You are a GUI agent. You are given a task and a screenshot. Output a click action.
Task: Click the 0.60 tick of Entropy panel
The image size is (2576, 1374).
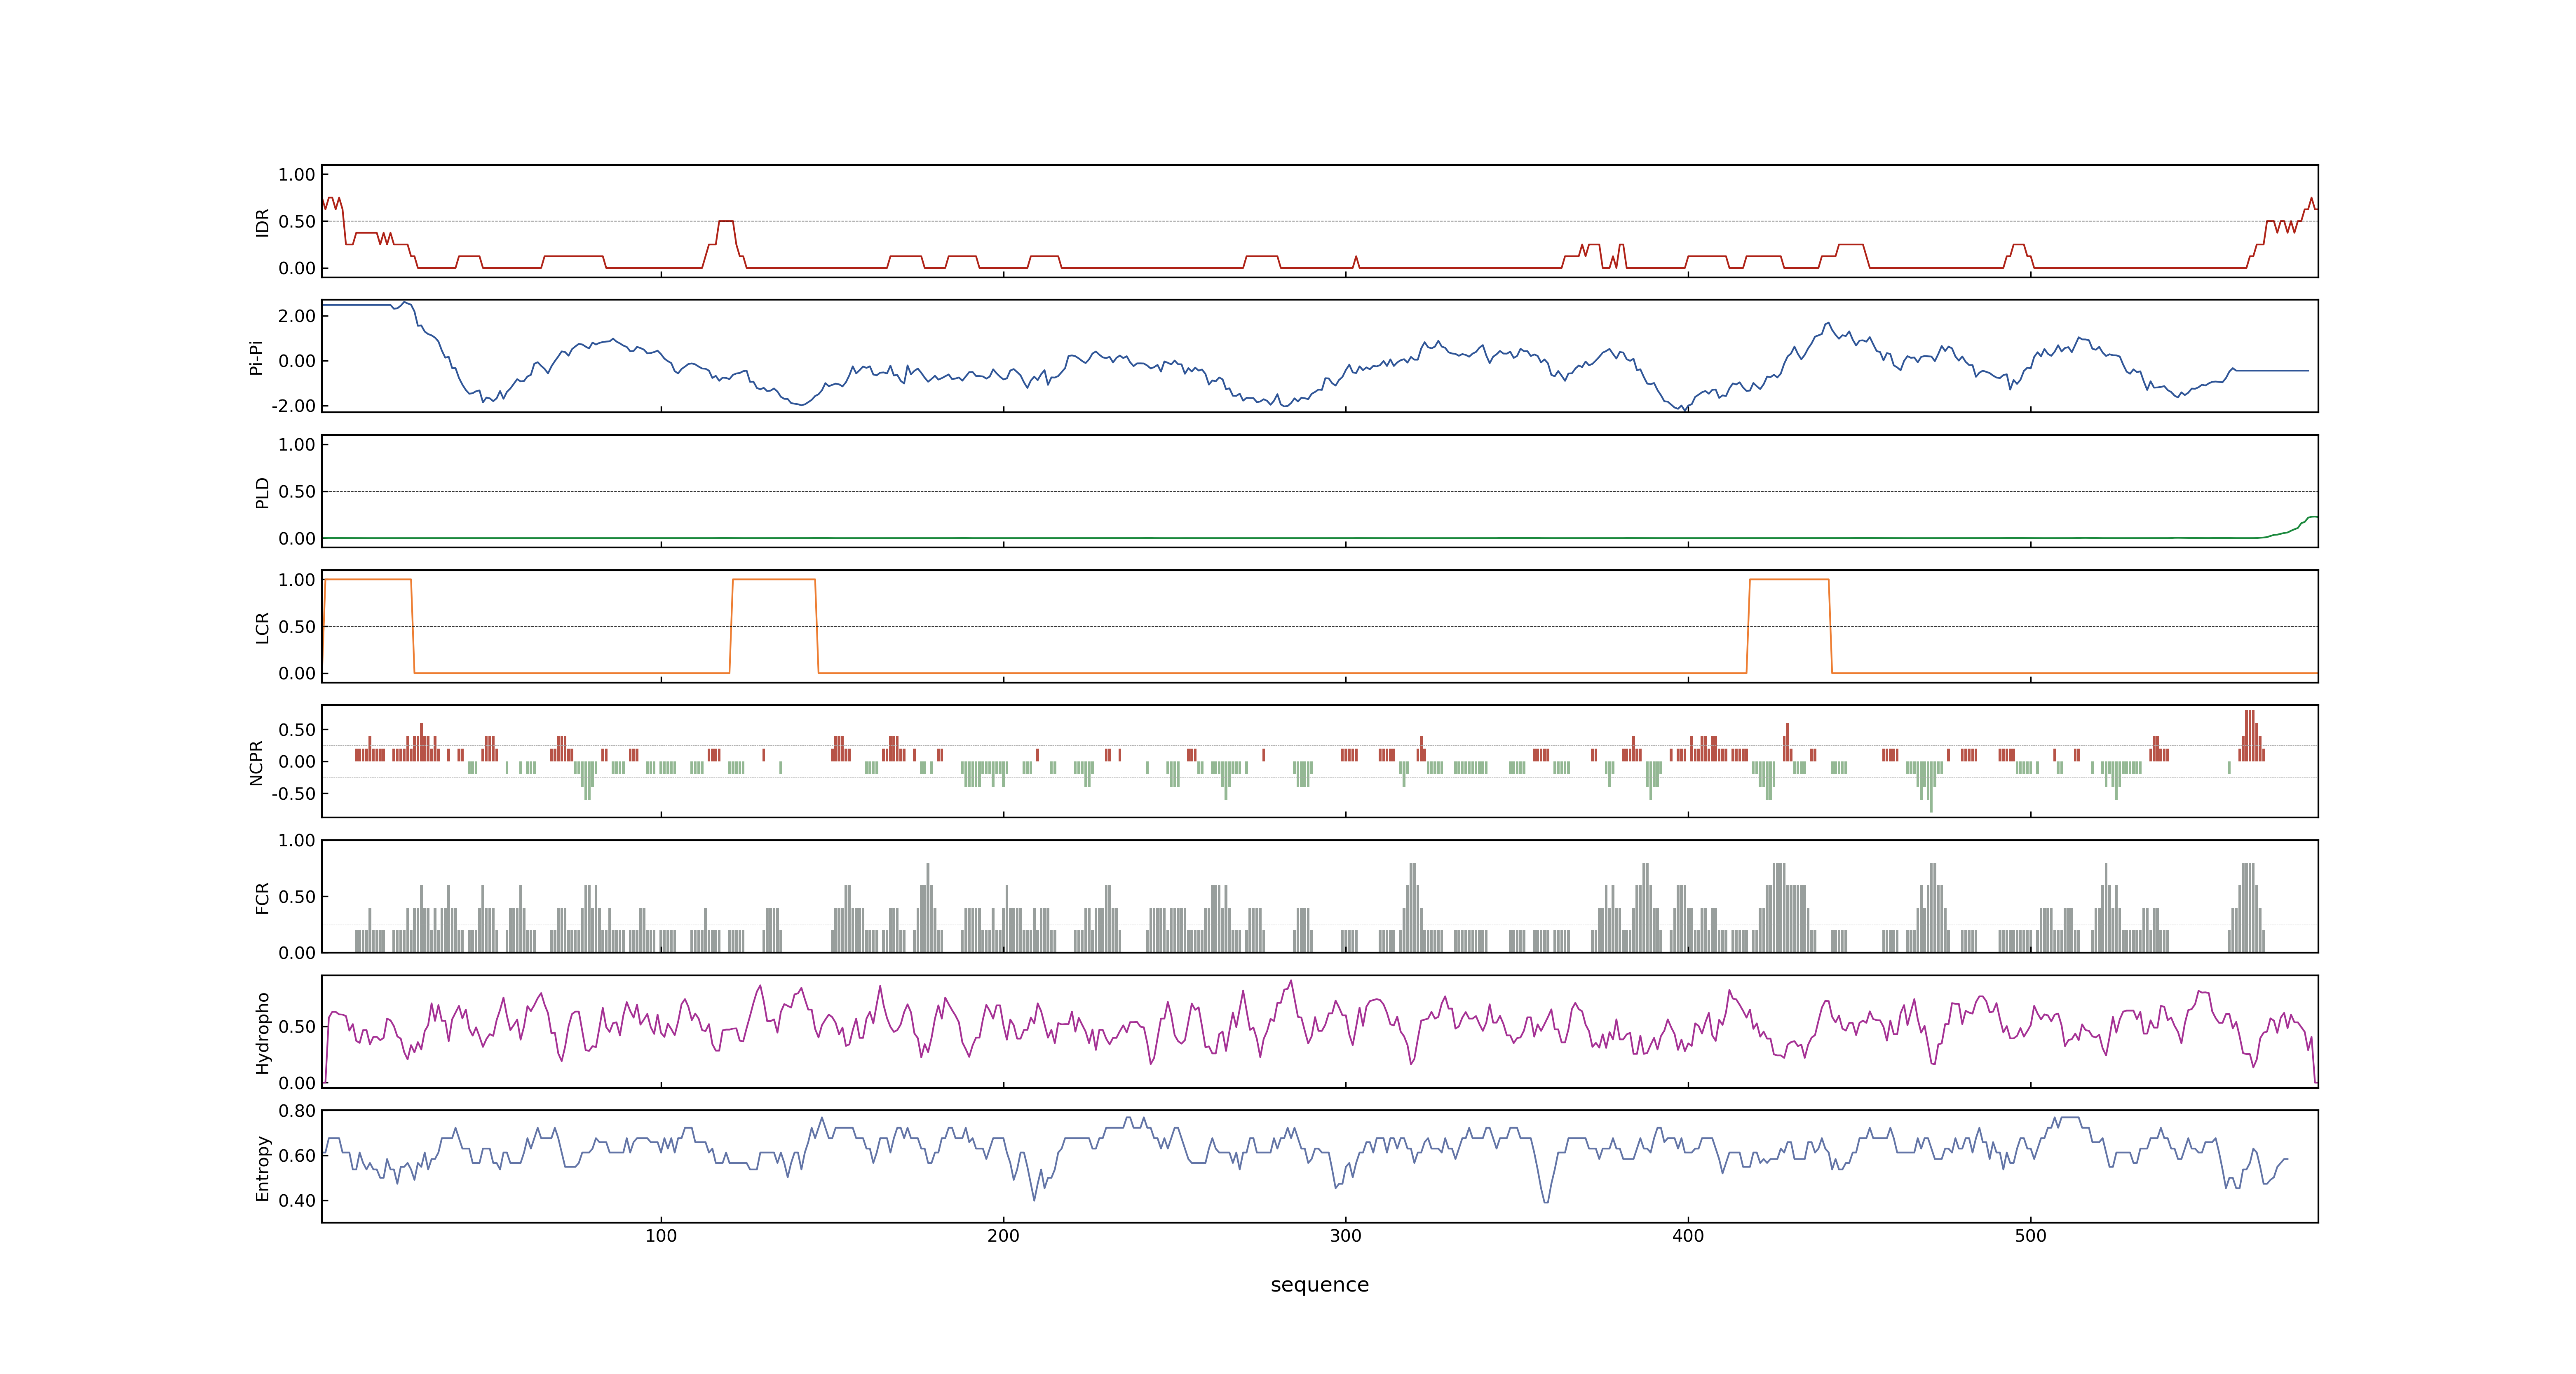pyautogui.click(x=297, y=1156)
